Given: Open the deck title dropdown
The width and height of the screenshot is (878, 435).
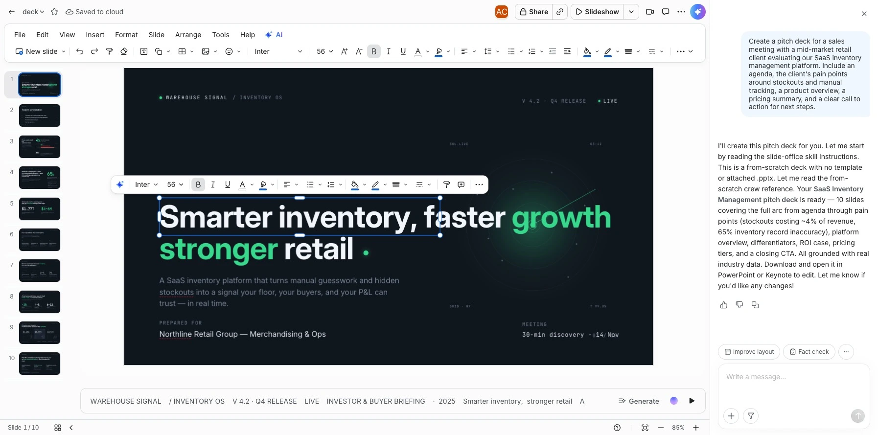Looking at the screenshot, I should [x=33, y=12].
